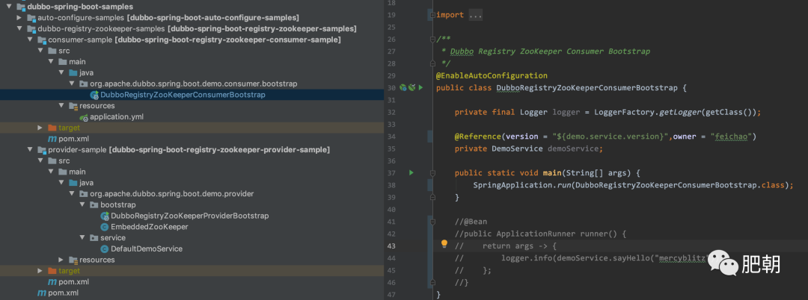This screenshot has width=808, height=300.
Task: Click the consumer-sample module folder icon
Action: [x=41, y=40]
